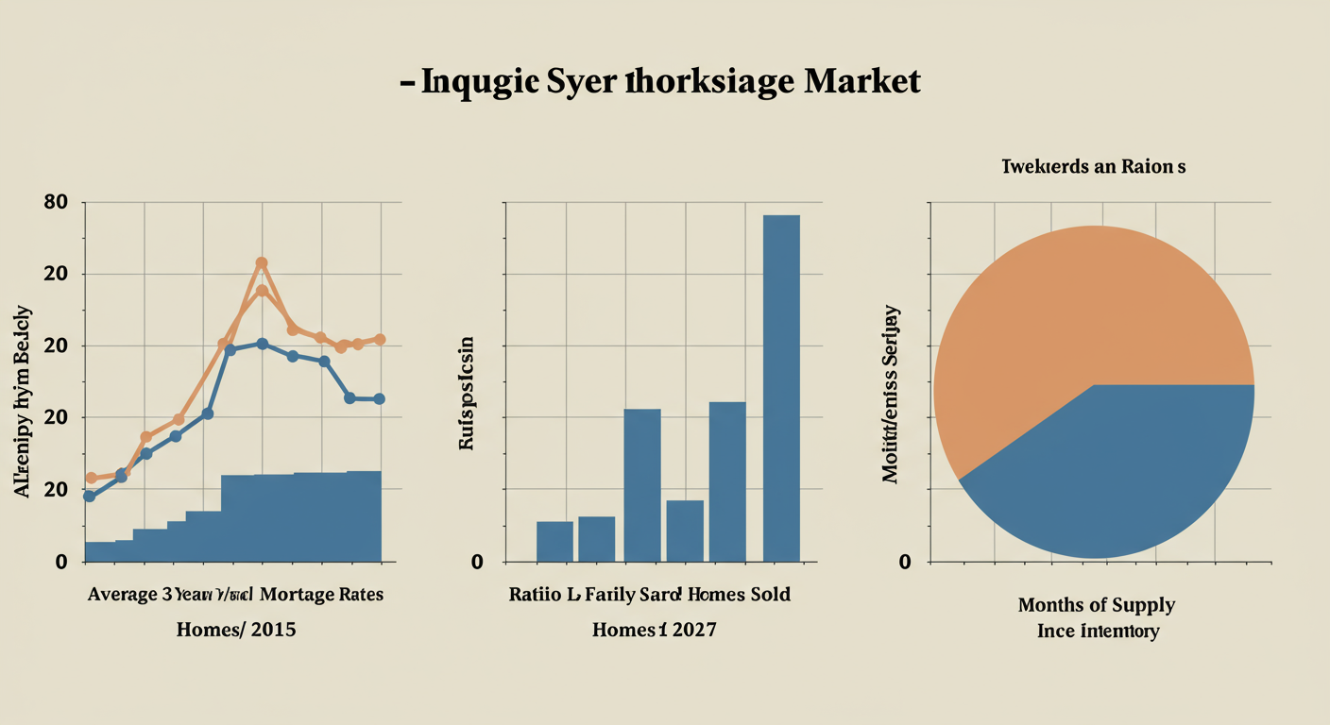Viewport: 1330px width, 725px height.
Task: Click the first, shortest bar in the bar chart
Action: [554, 541]
